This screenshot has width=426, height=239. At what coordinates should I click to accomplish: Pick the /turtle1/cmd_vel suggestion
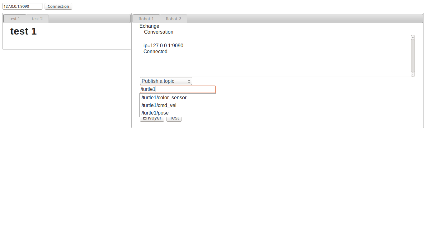point(159,105)
